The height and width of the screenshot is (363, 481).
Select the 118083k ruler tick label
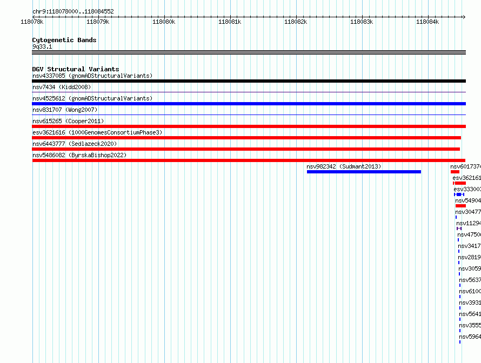tap(362, 22)
